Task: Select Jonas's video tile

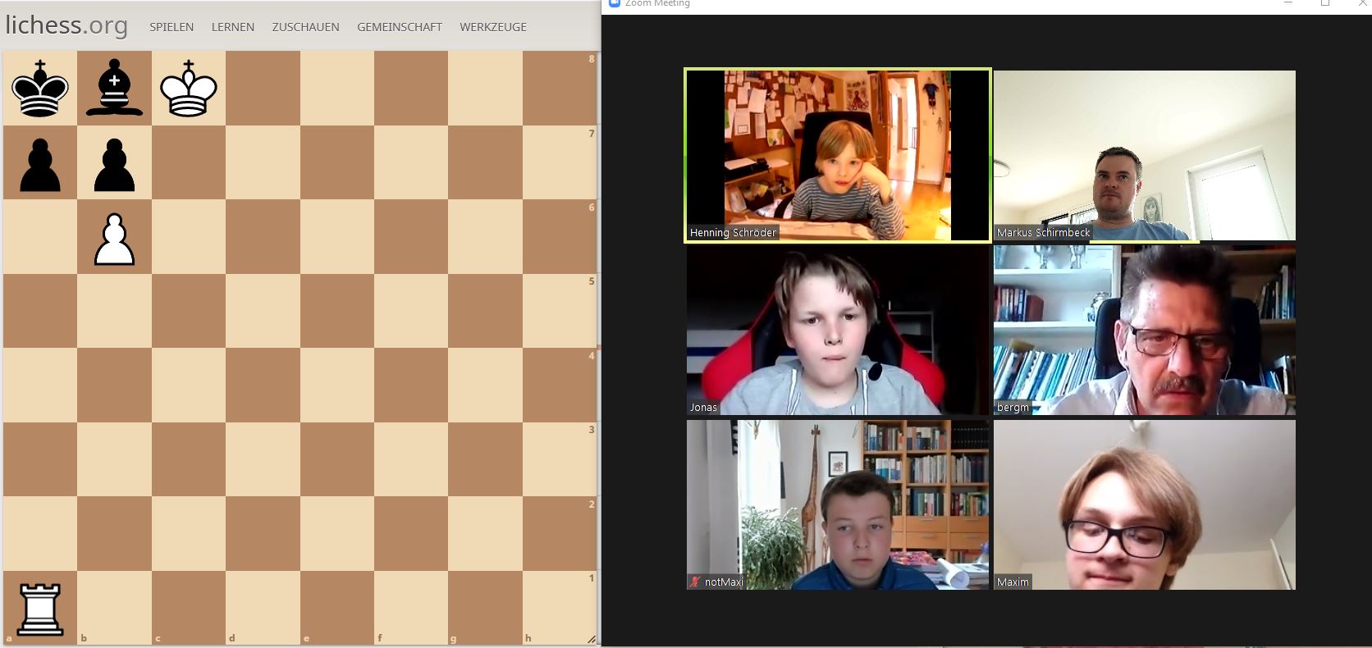Action: coord(838,330)
